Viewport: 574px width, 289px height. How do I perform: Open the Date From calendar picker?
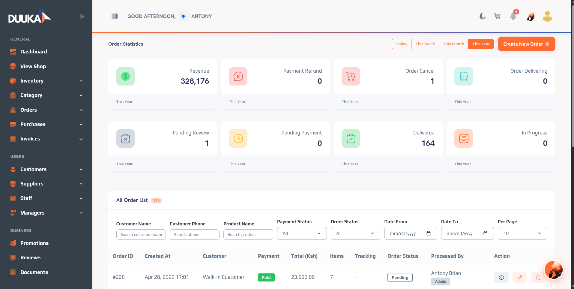point(429,233)
